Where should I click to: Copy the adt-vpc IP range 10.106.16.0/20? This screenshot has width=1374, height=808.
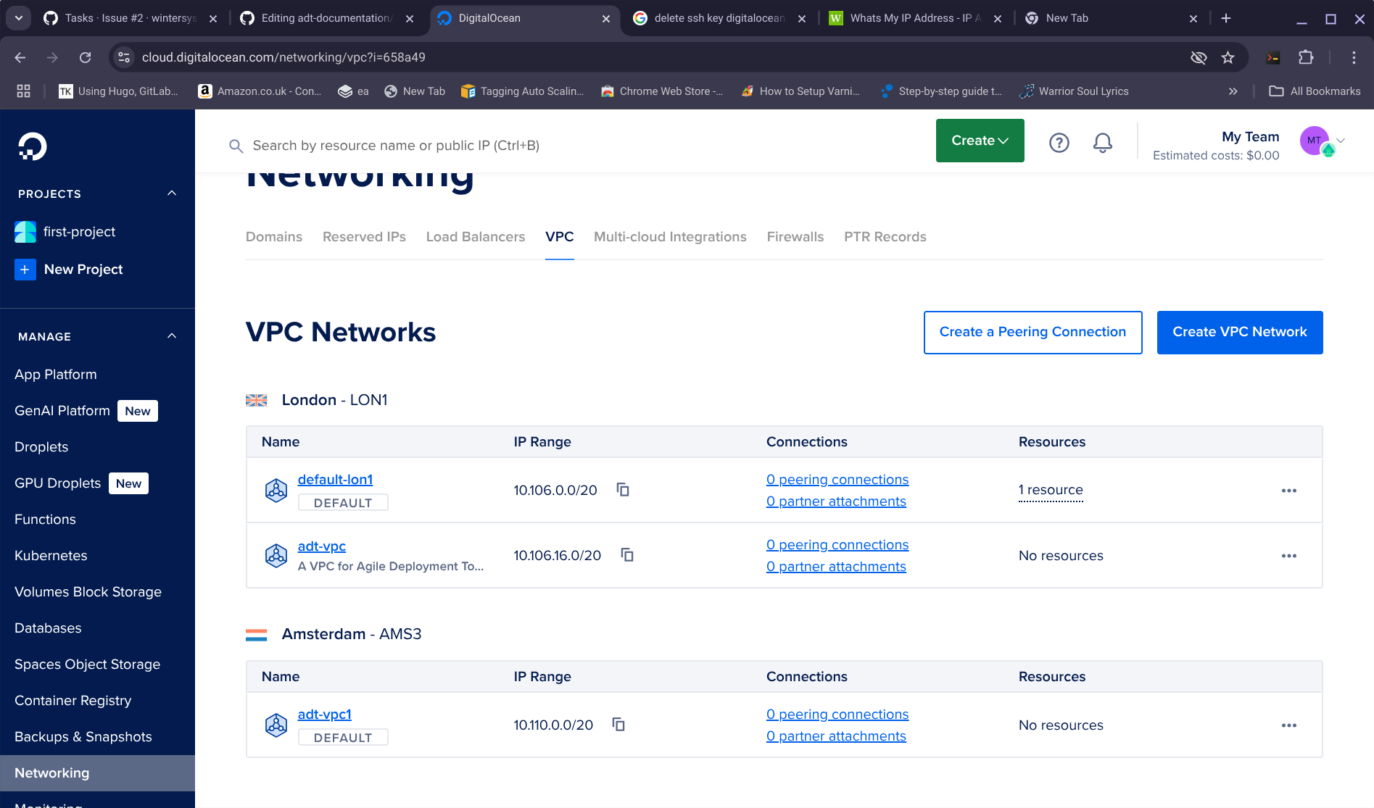[x=627, y=555]
